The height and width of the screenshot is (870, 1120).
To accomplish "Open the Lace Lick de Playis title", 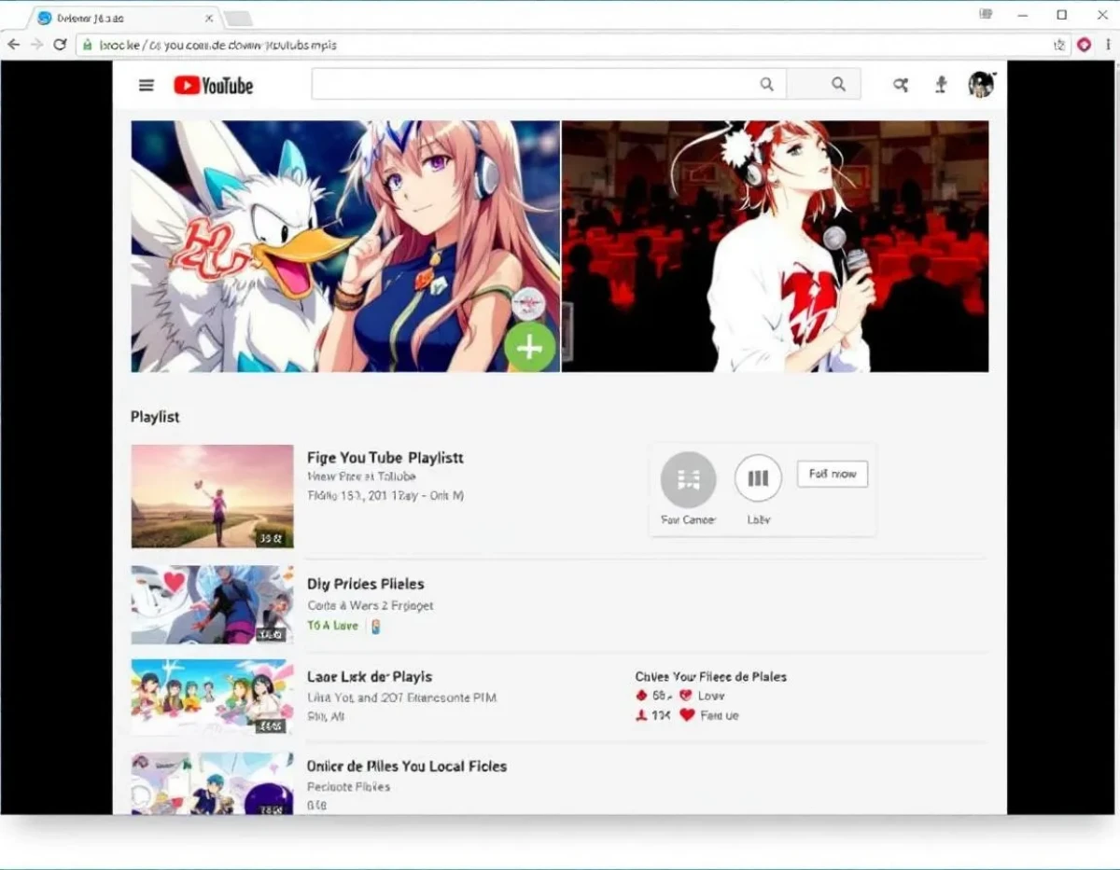I will click(x=370, y=677).
